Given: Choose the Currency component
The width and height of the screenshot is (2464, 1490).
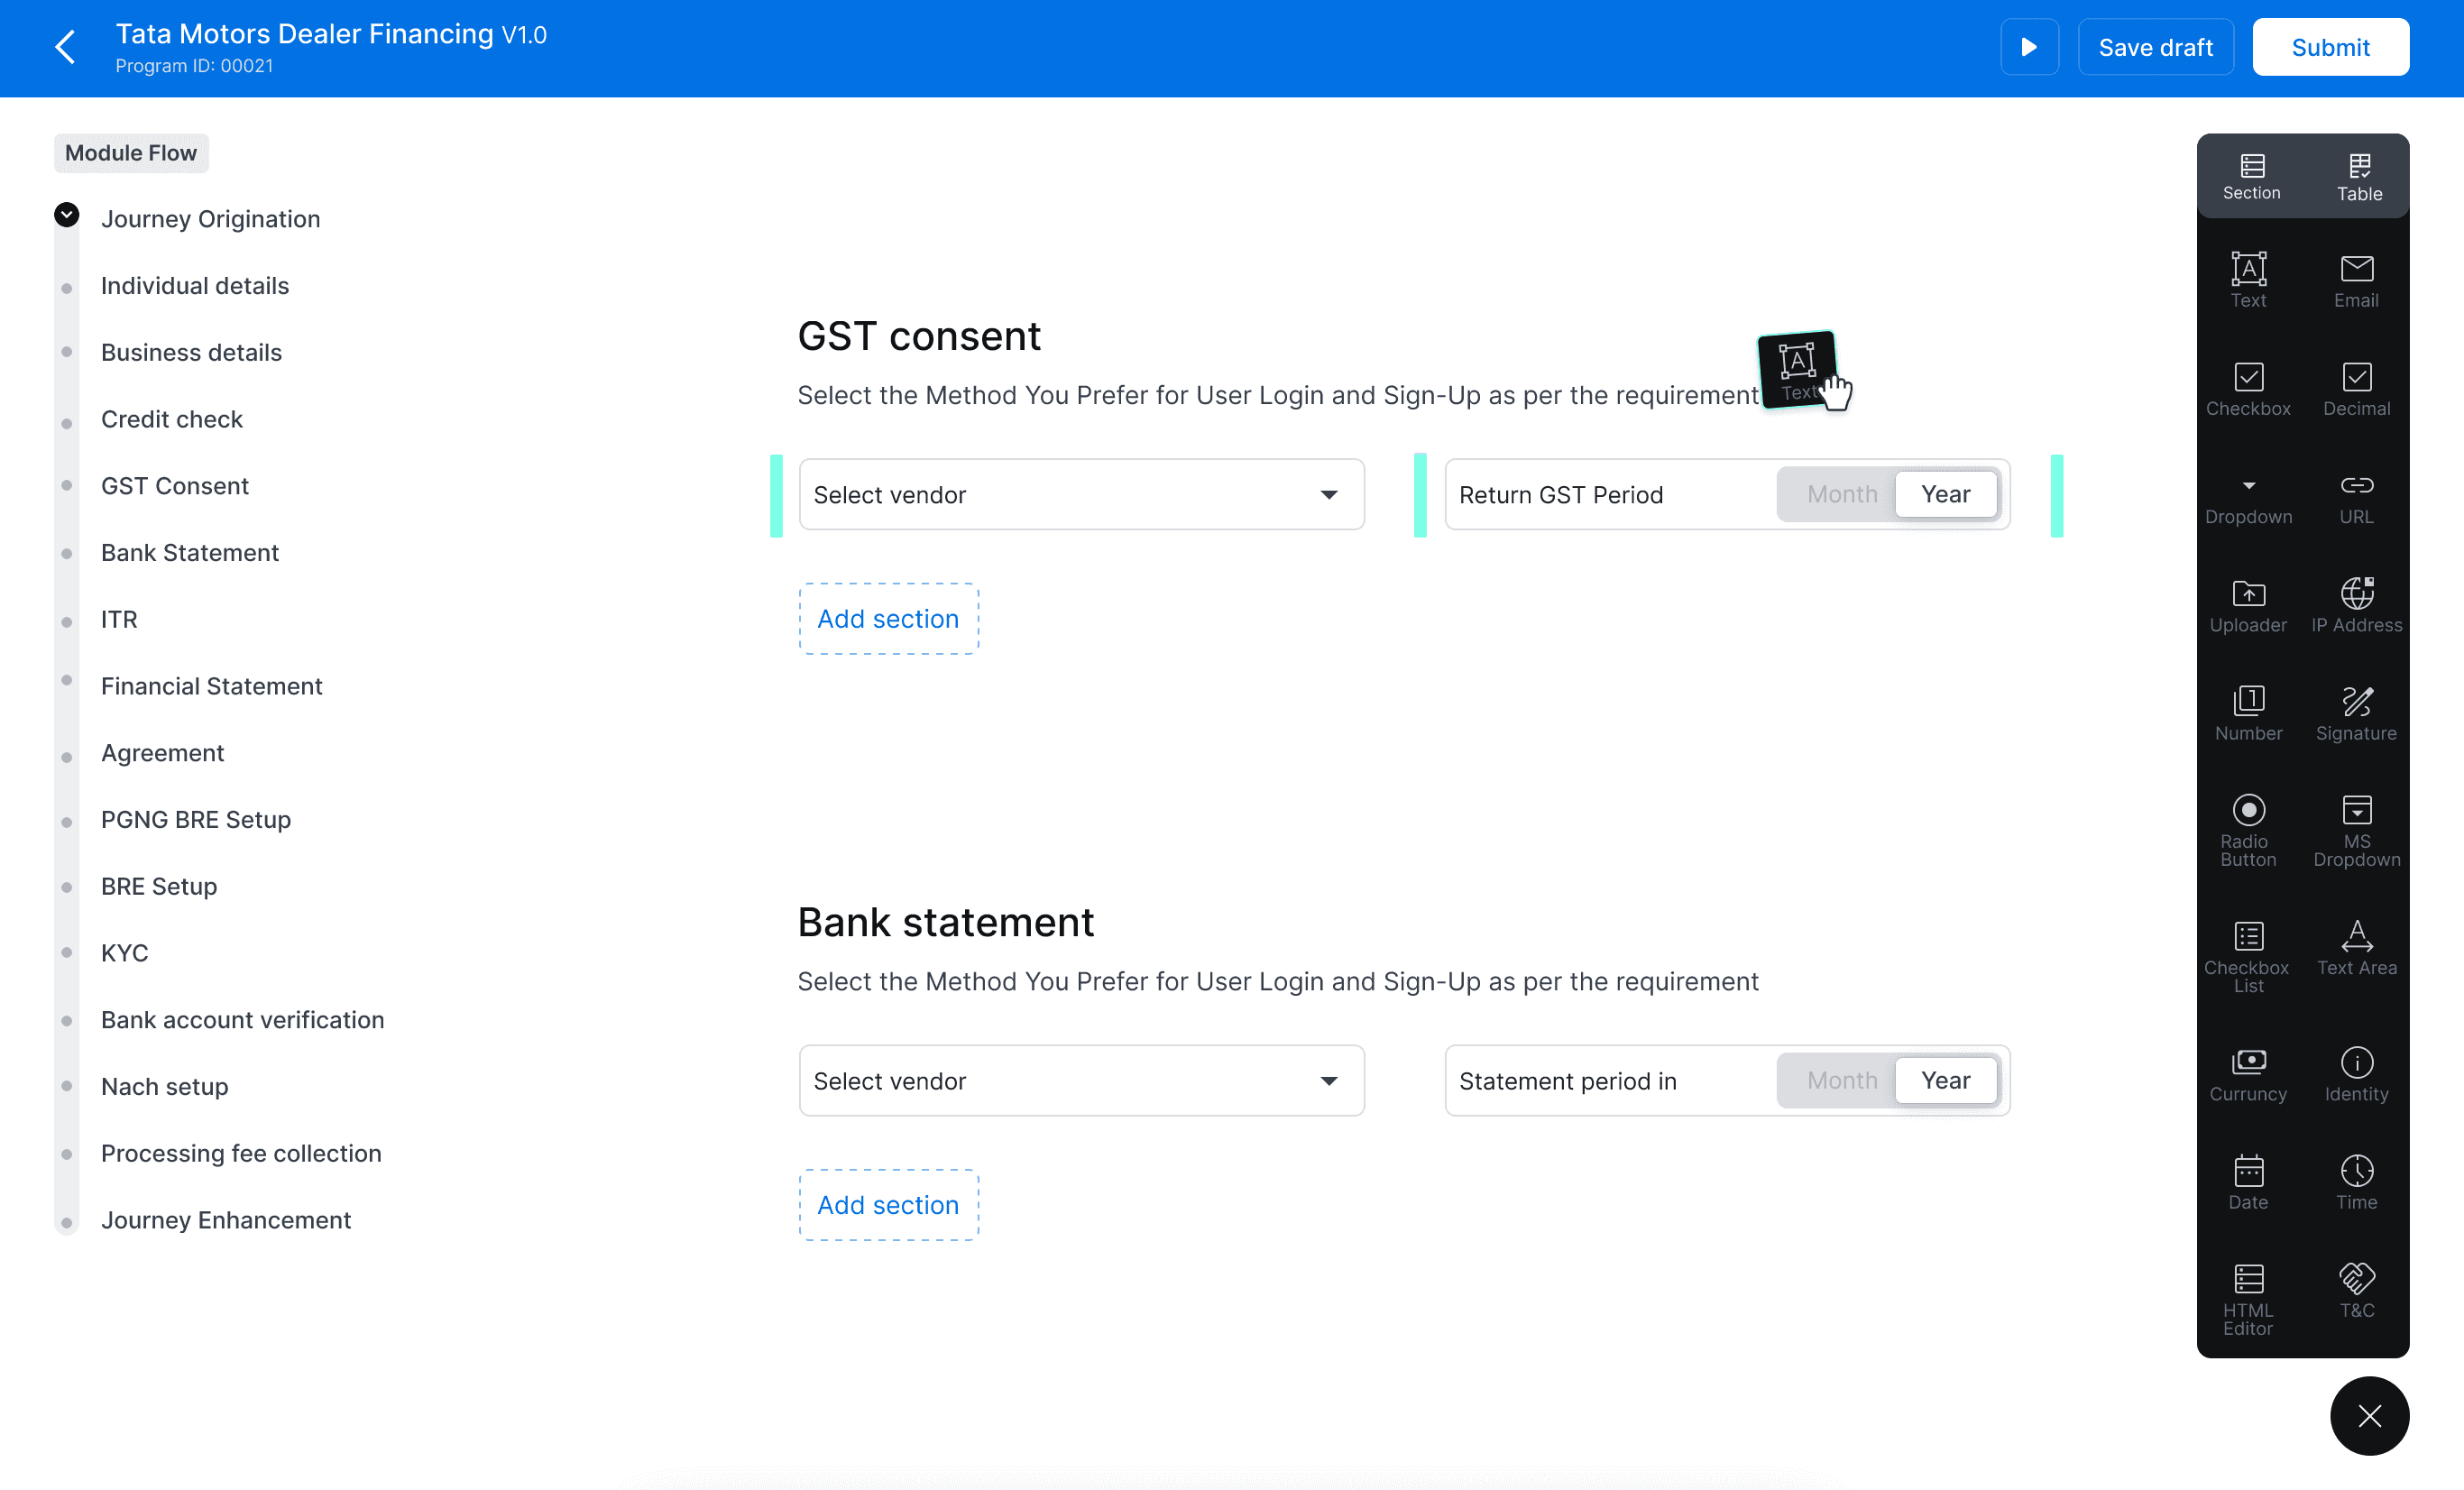Looking at the screenshot, I should coord(2248,1075).
